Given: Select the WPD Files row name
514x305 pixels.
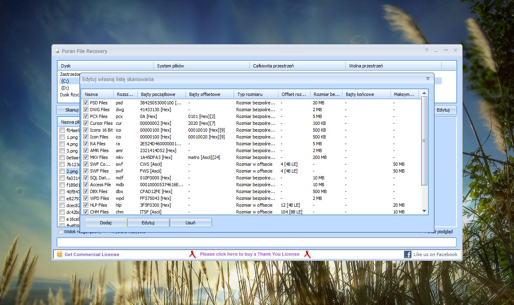Looking at the screenshot, I should click(100, 198).
